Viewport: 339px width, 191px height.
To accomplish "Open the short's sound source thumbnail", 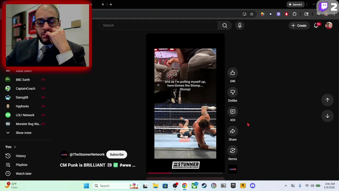I will 233,169.
